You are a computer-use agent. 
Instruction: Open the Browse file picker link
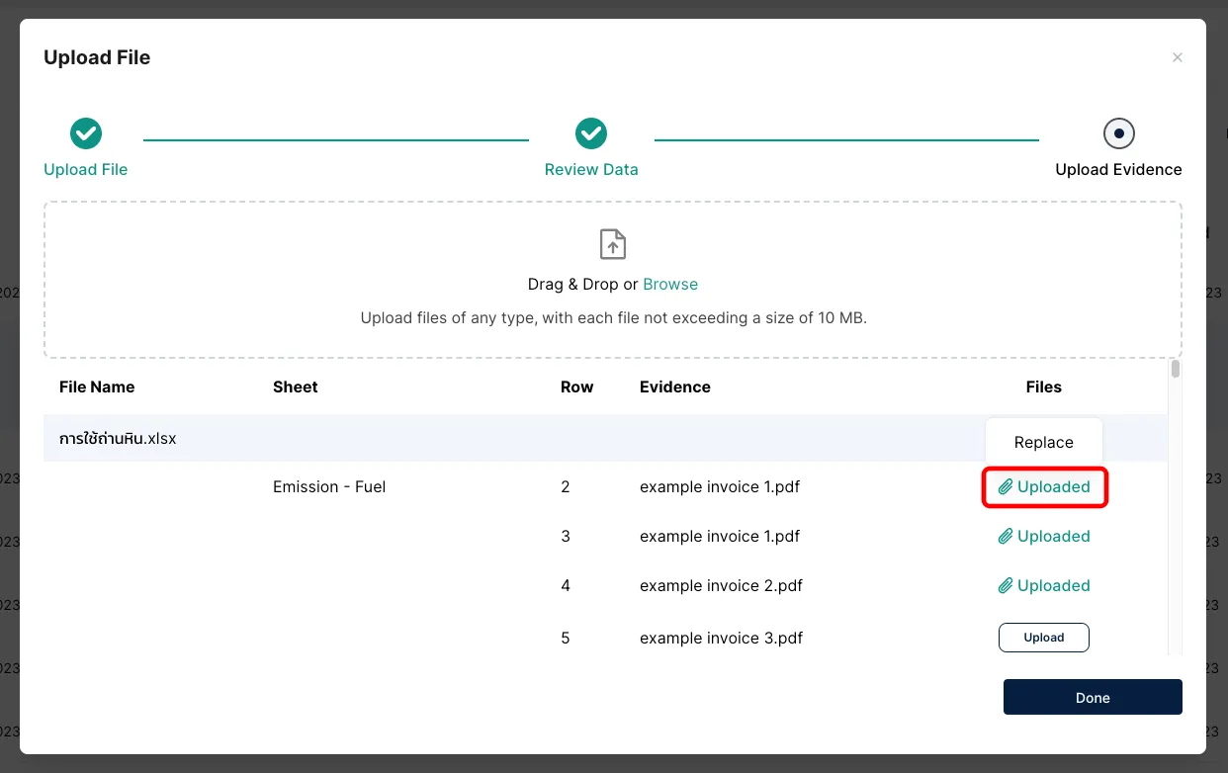tap(670, 285)
